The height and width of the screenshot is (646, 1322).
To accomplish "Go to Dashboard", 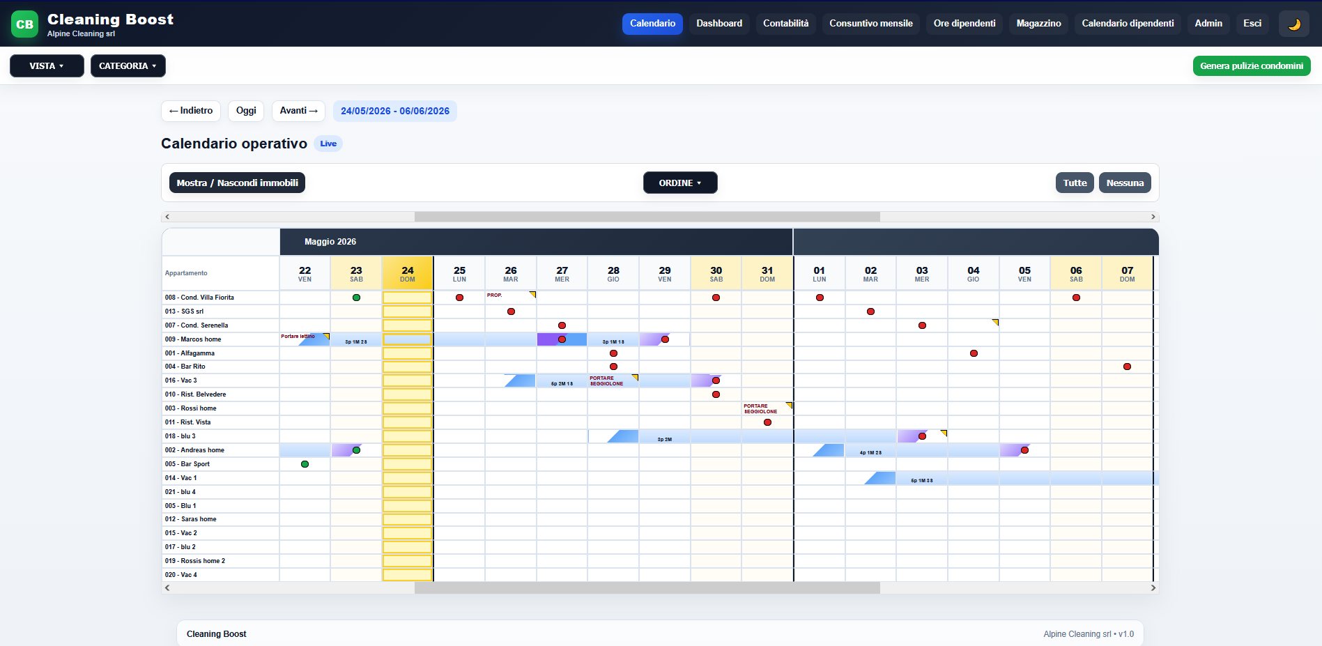I will click(719, 24).
